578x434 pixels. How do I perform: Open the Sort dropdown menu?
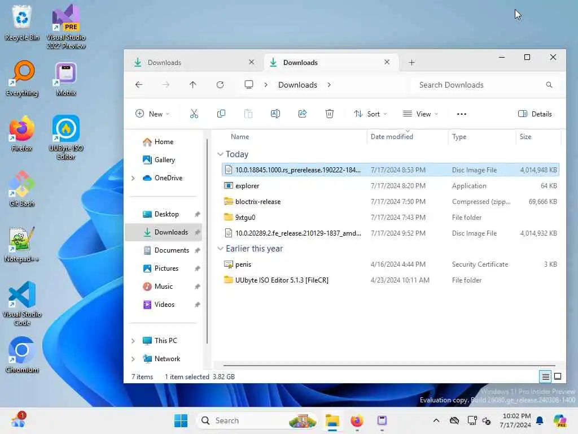coord(370,114)
